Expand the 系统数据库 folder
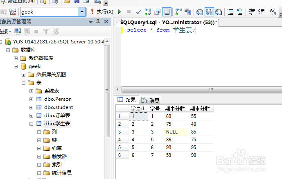 [16, 58]
